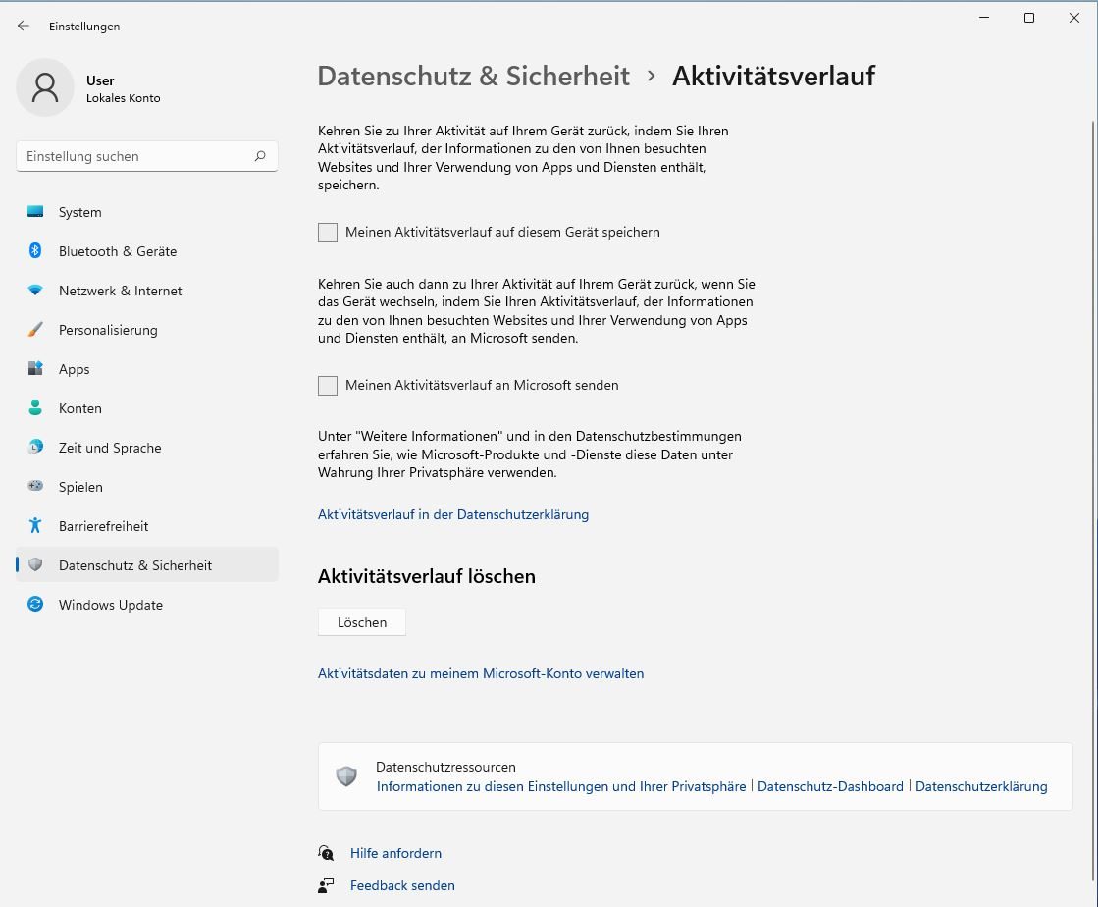Open 'Aktivitätsdaten zu meinem Microsoft-Konto verwalten' link
Image resolution: width=1098 pixels, height=907 pixels.
click(481, 673)
